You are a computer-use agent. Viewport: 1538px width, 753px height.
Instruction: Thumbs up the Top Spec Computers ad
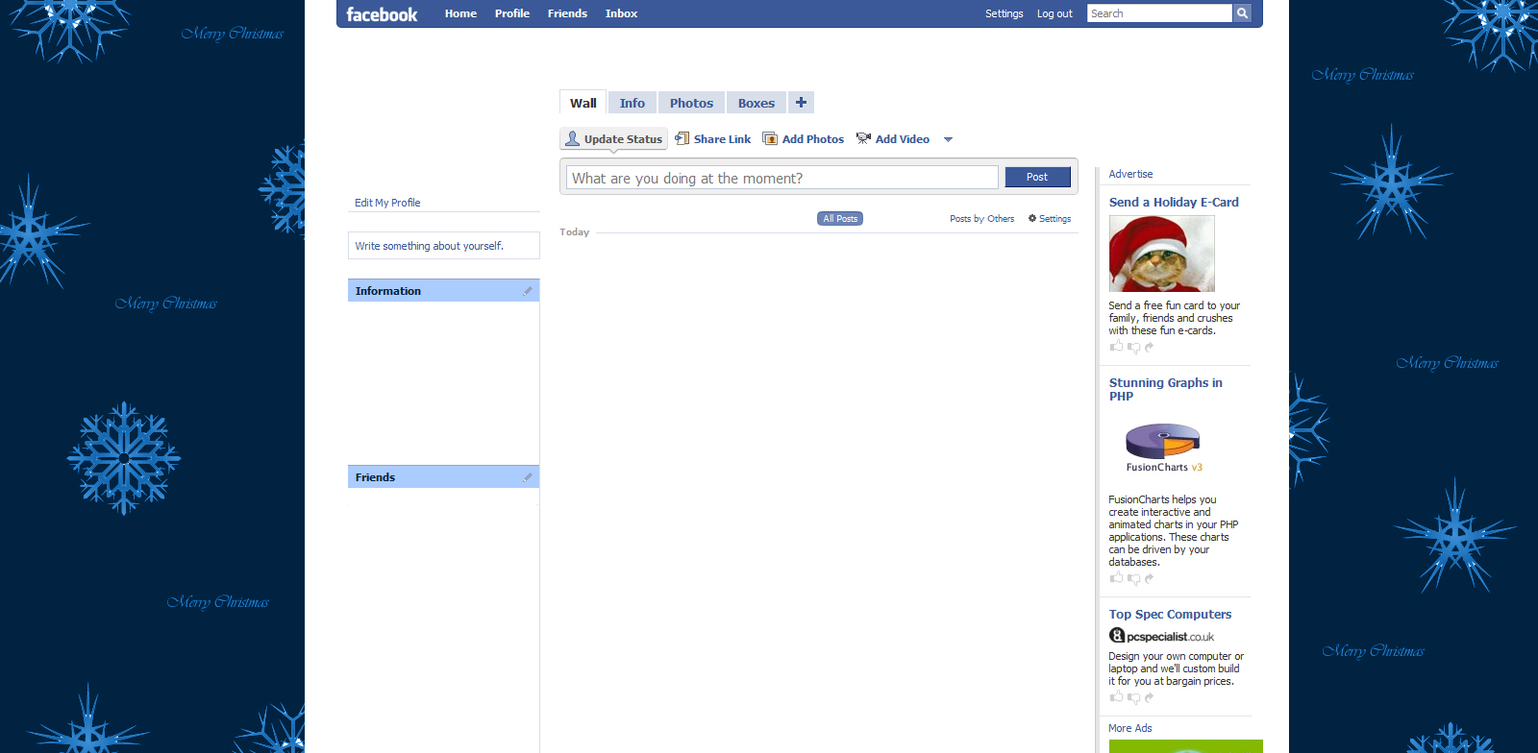(1116, 697)
